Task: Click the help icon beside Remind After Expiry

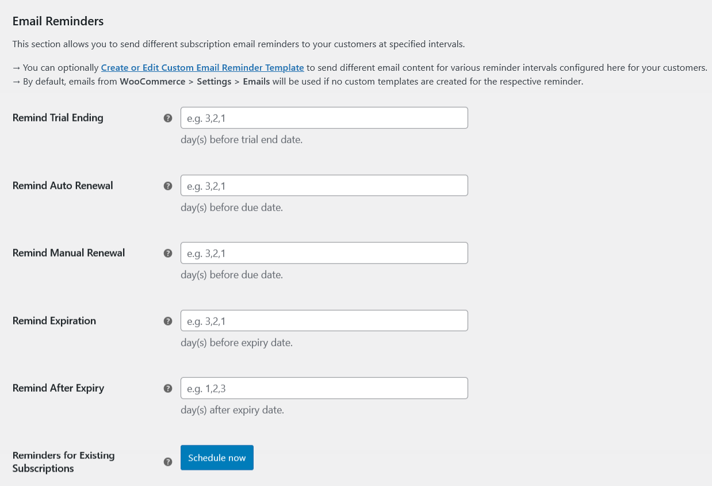Action: 168,388
